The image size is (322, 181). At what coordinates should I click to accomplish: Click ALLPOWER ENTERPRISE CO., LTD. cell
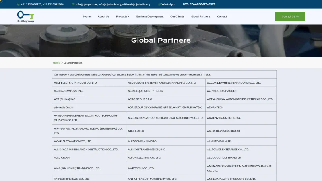click(241, 150)
